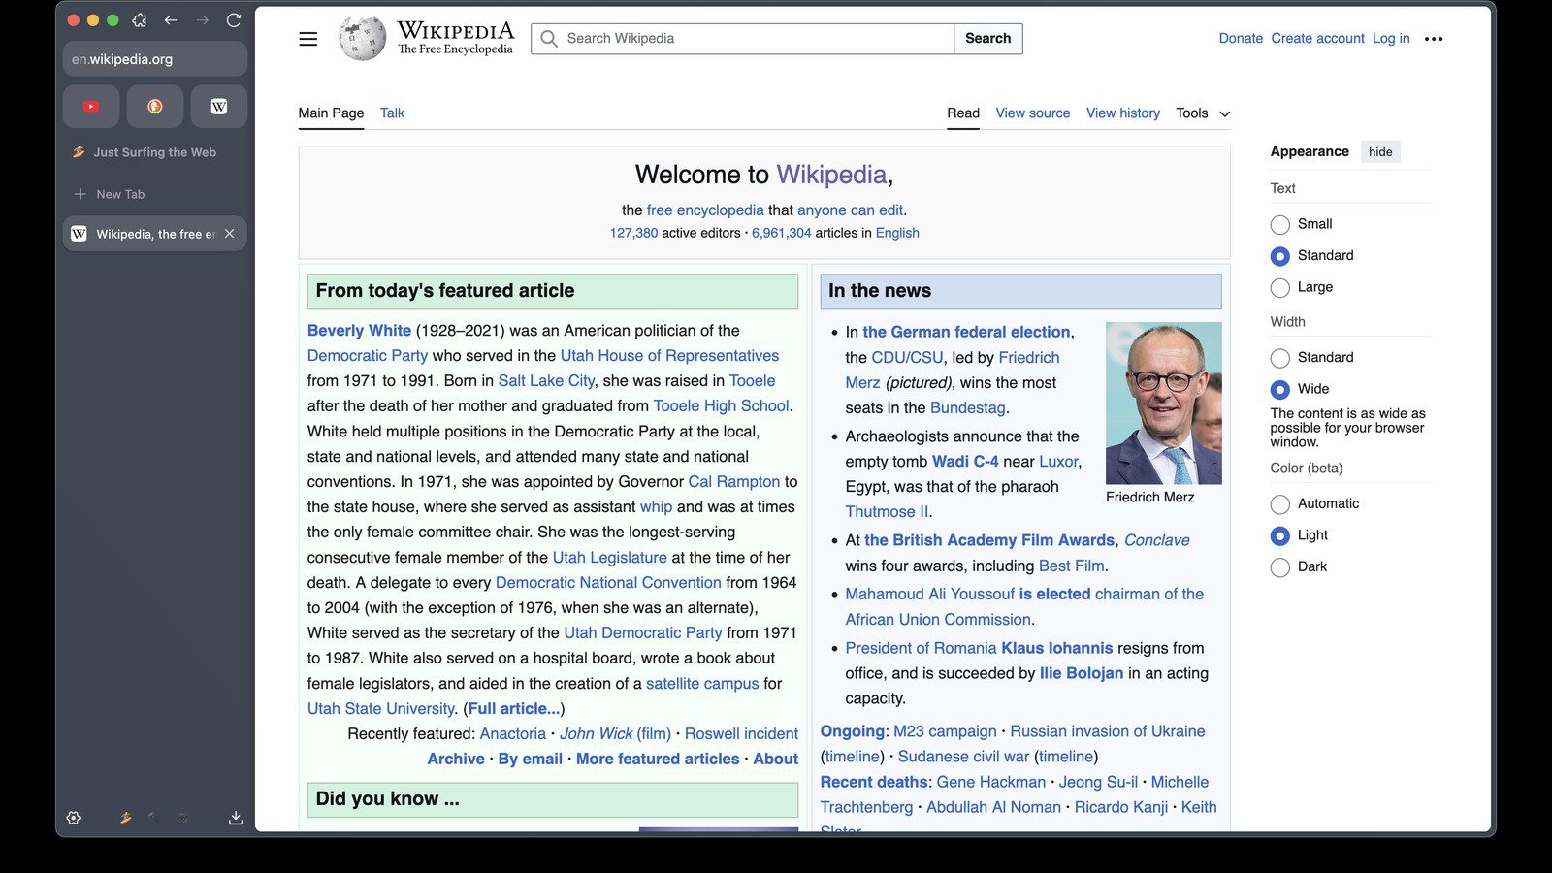This screenshot has height=873, width=1552.
Task: Click the Donate link
Action: (1241, 39)
